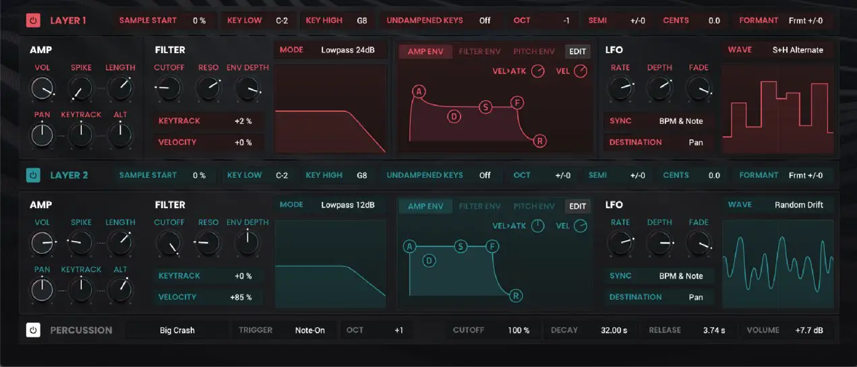857x367 pixels.
Task: Click Layer 2 RESO knob
Action: (x=208, y=242)
